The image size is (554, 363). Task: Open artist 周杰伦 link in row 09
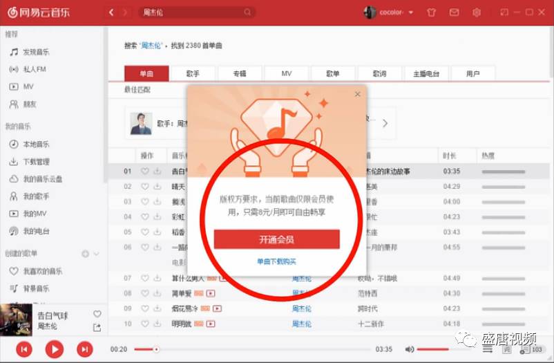pyautogui.click(x=302, y=308)
